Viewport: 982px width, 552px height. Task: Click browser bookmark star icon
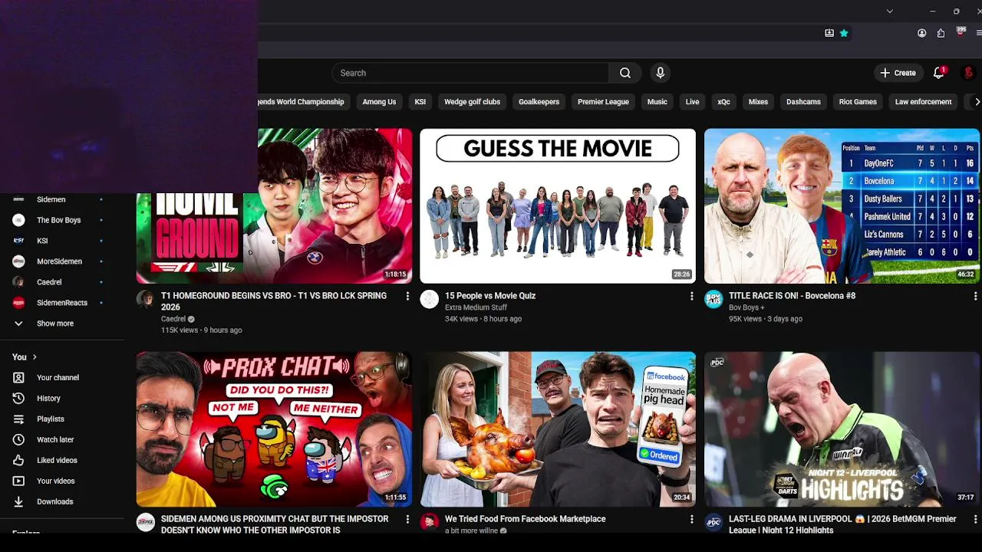point(844,33)
